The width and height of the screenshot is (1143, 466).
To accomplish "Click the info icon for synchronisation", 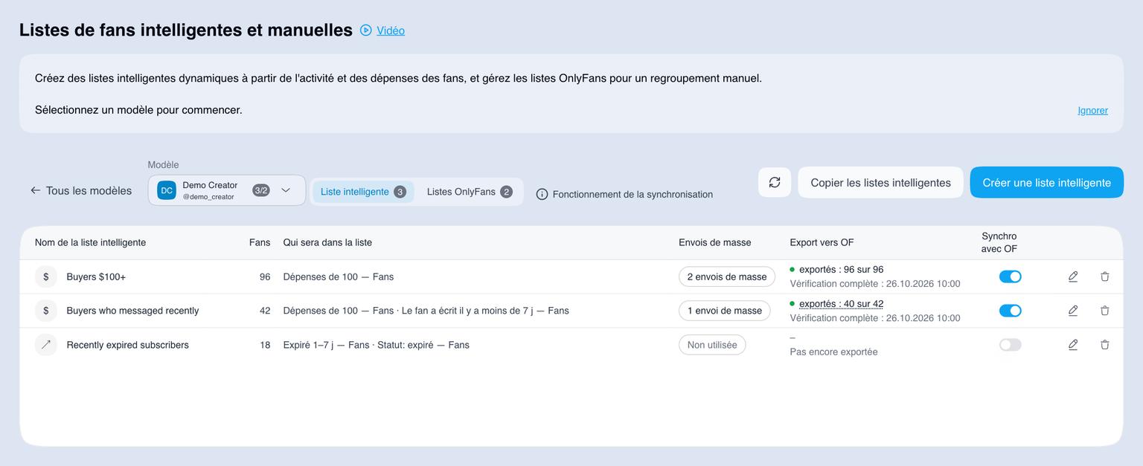I will (542, 194).
